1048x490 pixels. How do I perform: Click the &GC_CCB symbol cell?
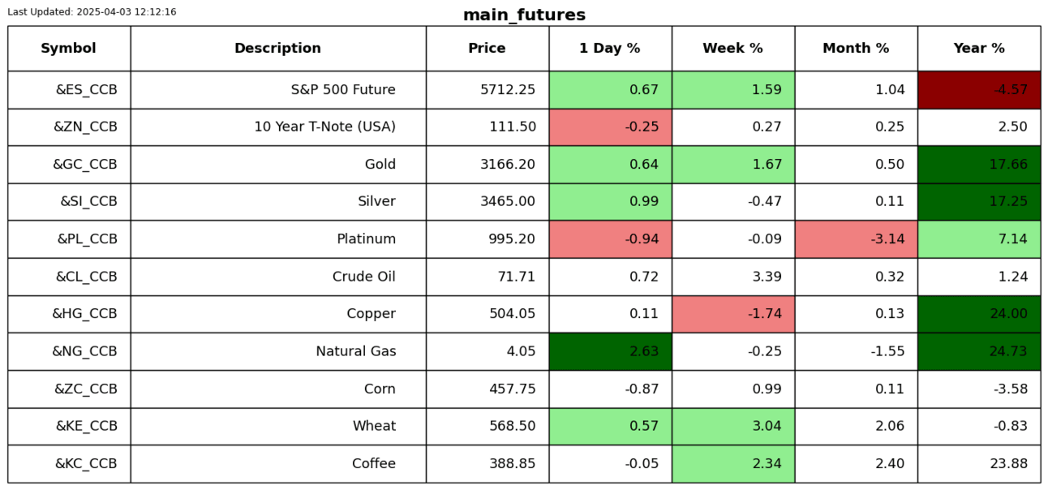(85, 165)
